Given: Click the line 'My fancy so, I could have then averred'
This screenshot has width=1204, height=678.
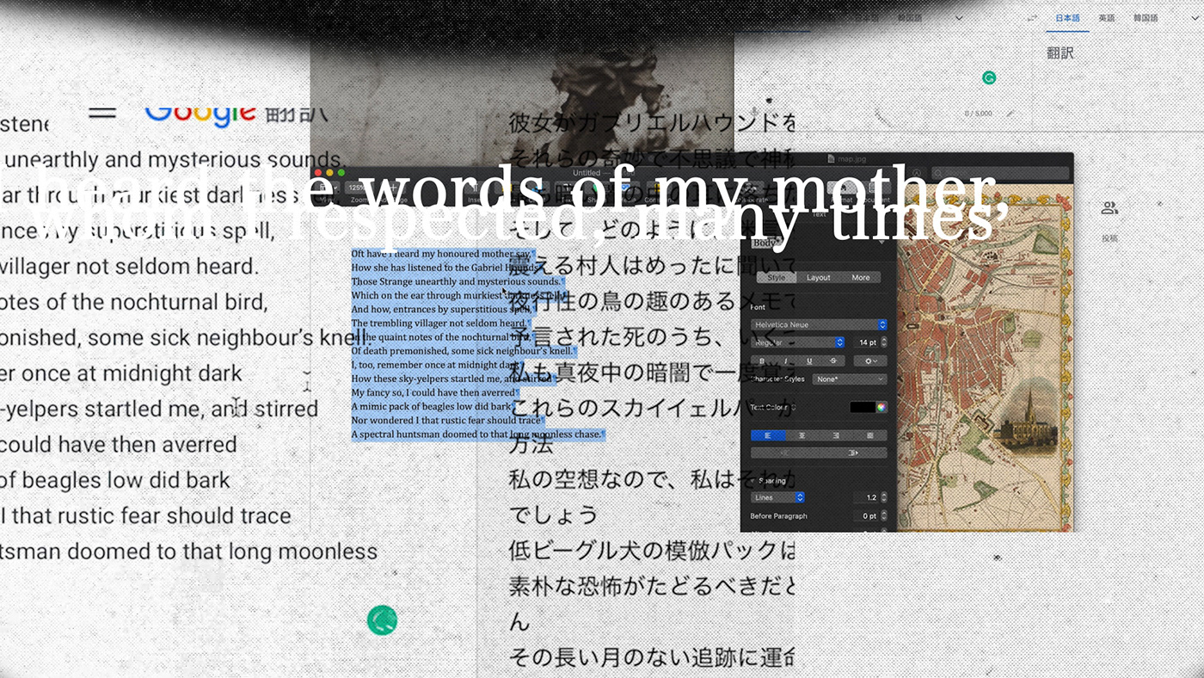Looking at the screenshot, I should (433, 392).
